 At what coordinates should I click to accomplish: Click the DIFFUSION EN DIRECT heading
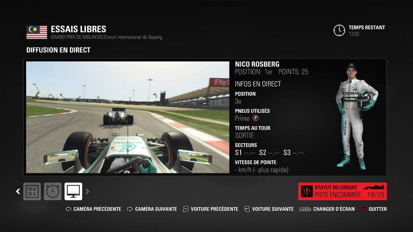[x=58, y=50]
